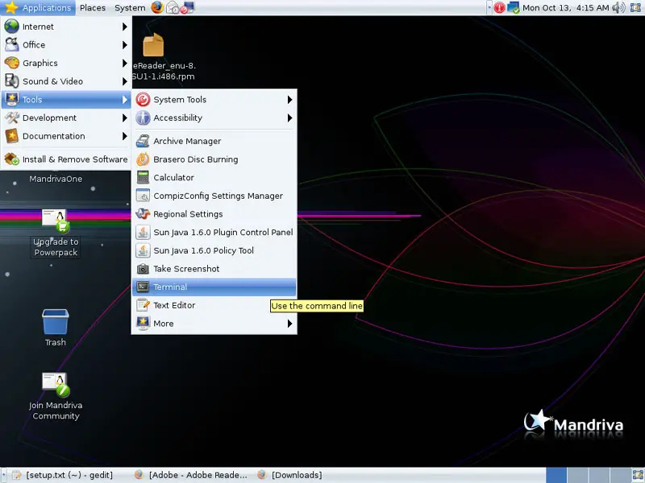Launch Firefox from the top panel

point(156,7)
